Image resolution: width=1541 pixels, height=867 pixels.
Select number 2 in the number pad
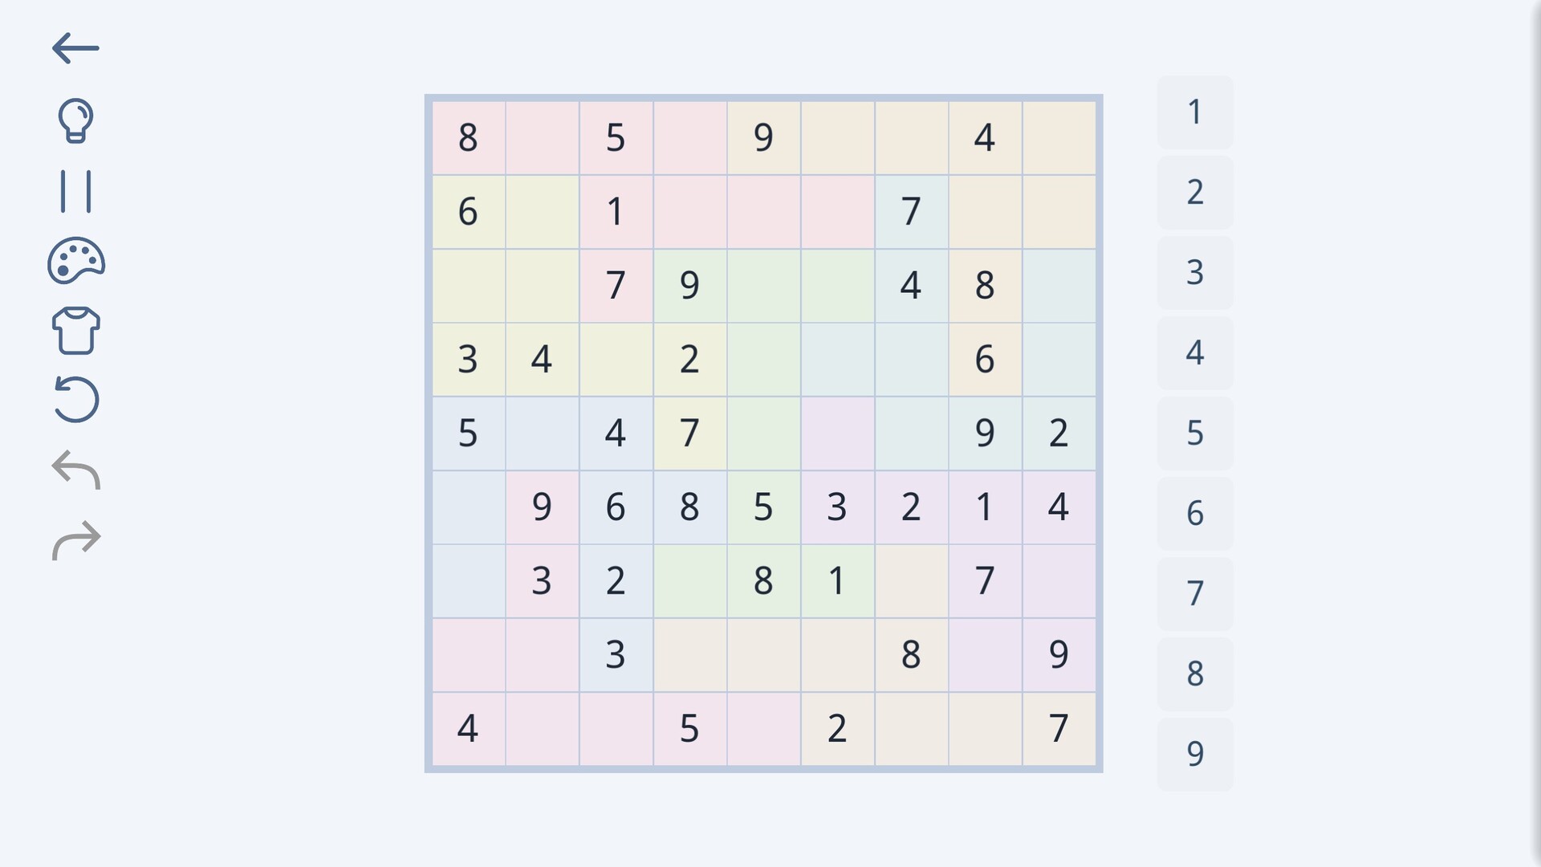tap(1194, 193)
